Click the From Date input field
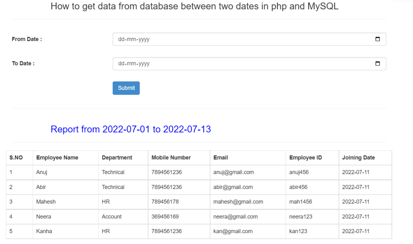This screenshot has height=244, width=413. tap(242, 39)
